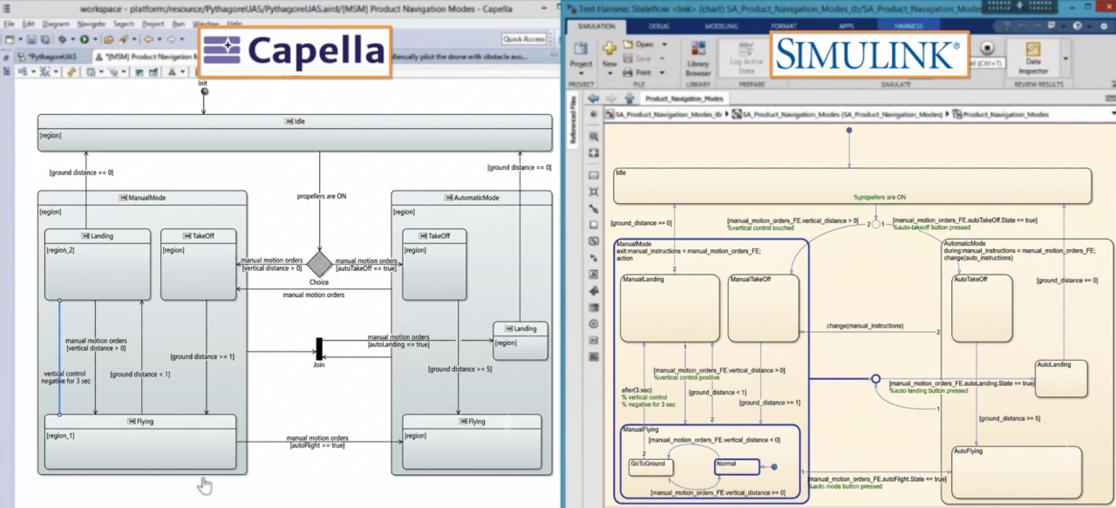The image size is (1116, 508).
Task: Expand the Simulink Print dropdown arrow
Action: 663,72
